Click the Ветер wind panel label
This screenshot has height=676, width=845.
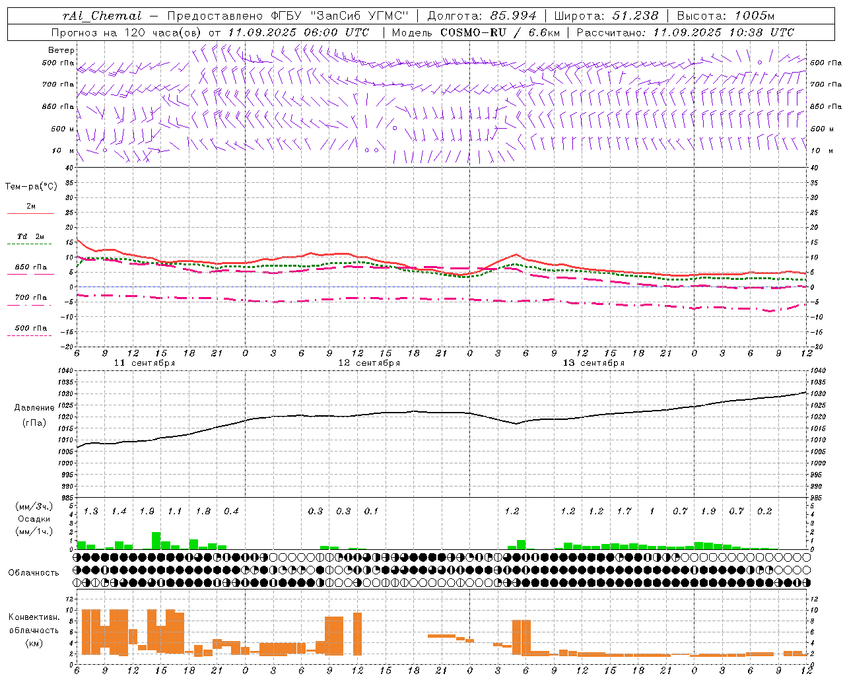coord(61,50)
